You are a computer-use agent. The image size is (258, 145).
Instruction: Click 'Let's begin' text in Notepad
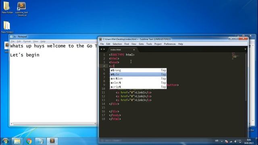click(25, 55)
